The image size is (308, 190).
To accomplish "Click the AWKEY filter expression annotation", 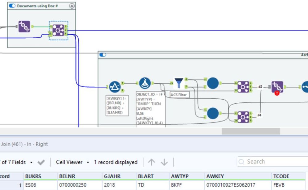I will click(x=117, y=105).
